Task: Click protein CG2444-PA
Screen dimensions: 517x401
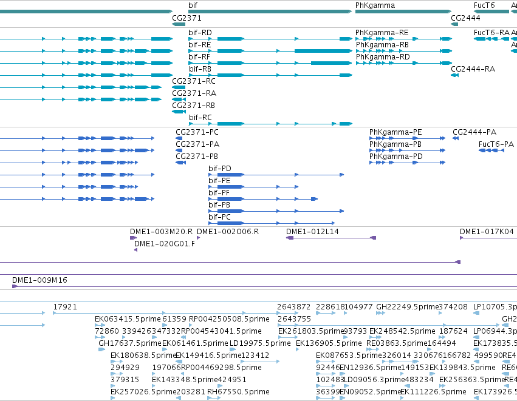Action: pos(456,138)
